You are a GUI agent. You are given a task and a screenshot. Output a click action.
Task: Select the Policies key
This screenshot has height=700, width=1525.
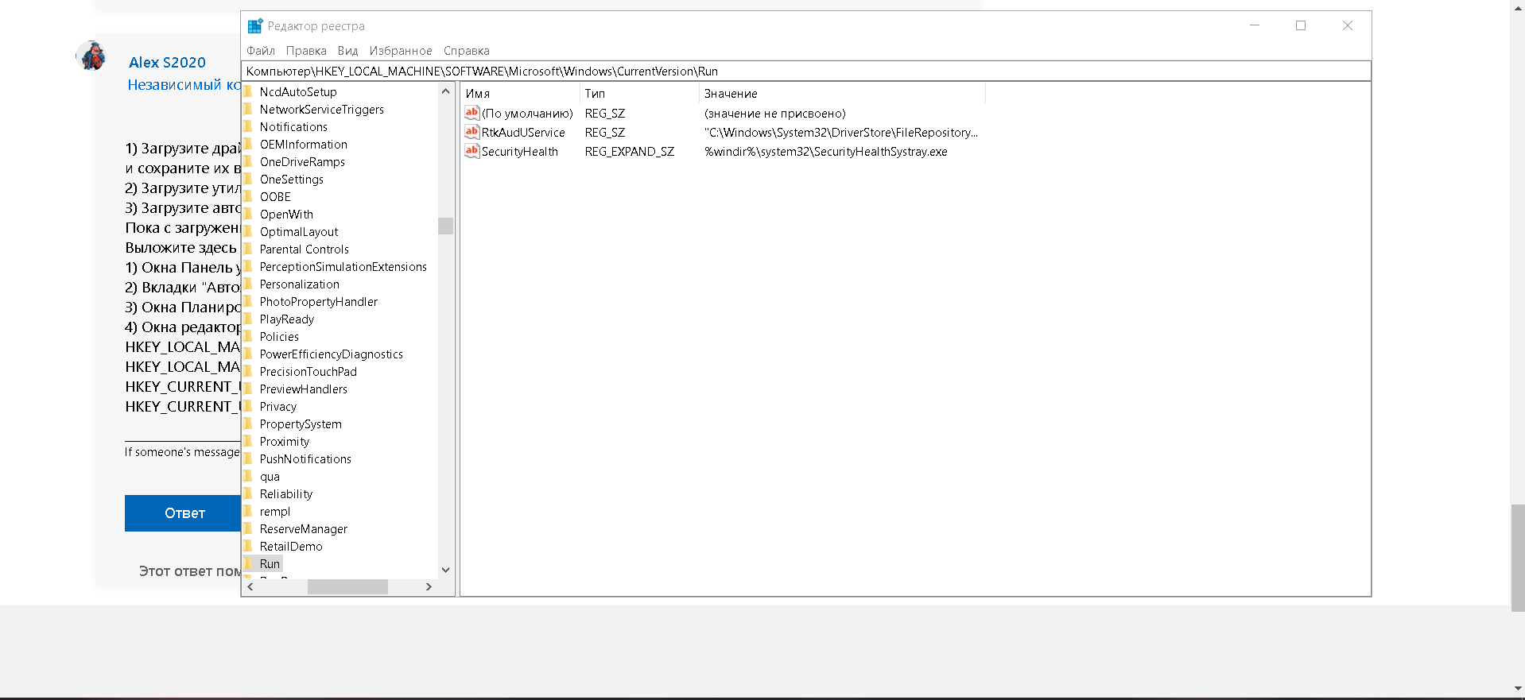point(279,337)
